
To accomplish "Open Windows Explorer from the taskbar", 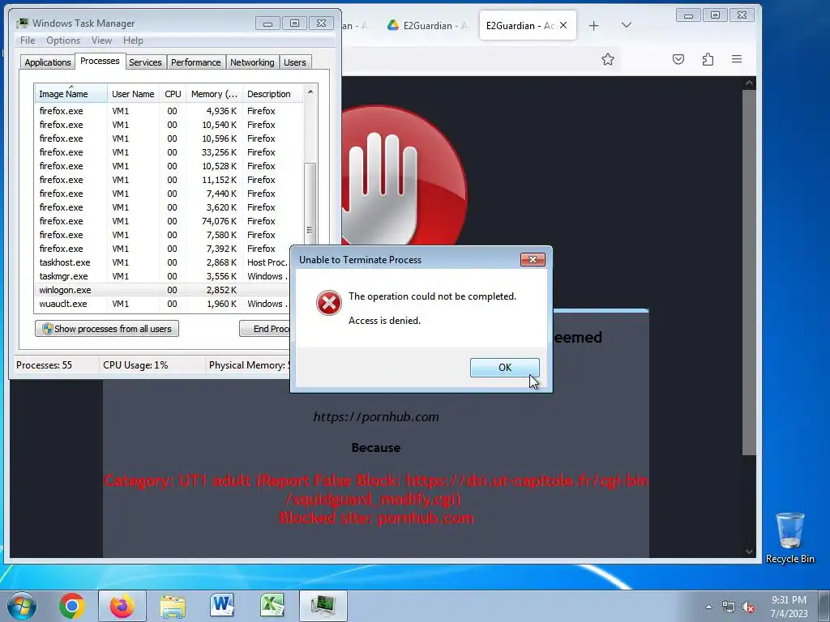I will tap(173, 606).
